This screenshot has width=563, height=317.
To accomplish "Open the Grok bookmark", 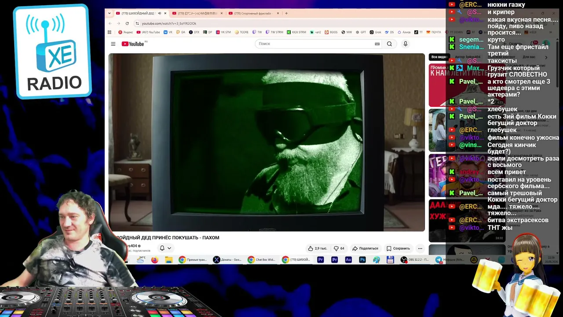I will pos(375,32).
